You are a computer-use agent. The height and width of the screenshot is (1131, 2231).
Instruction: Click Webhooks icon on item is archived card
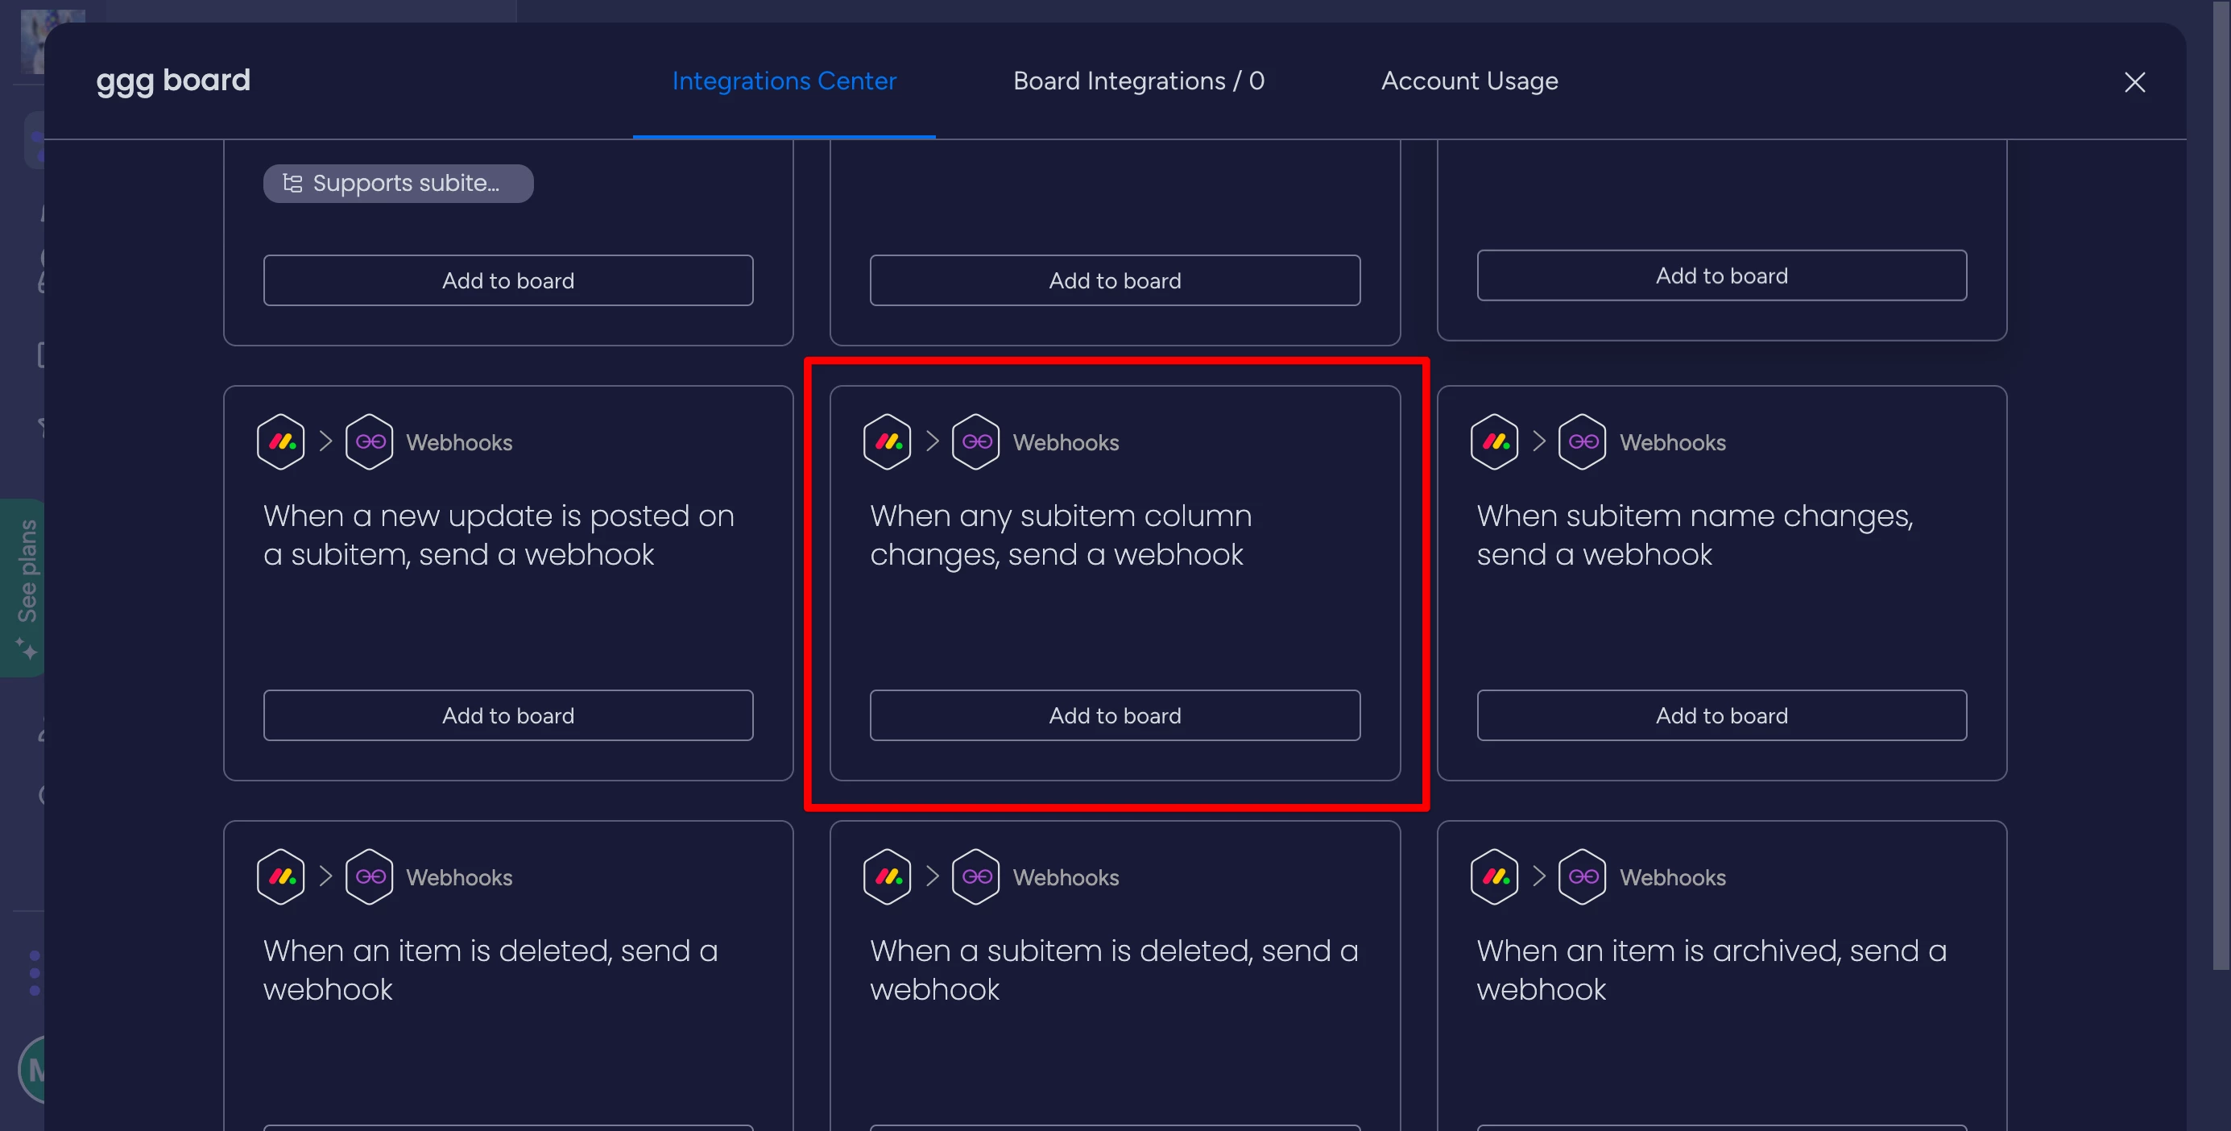[1583, 876]
